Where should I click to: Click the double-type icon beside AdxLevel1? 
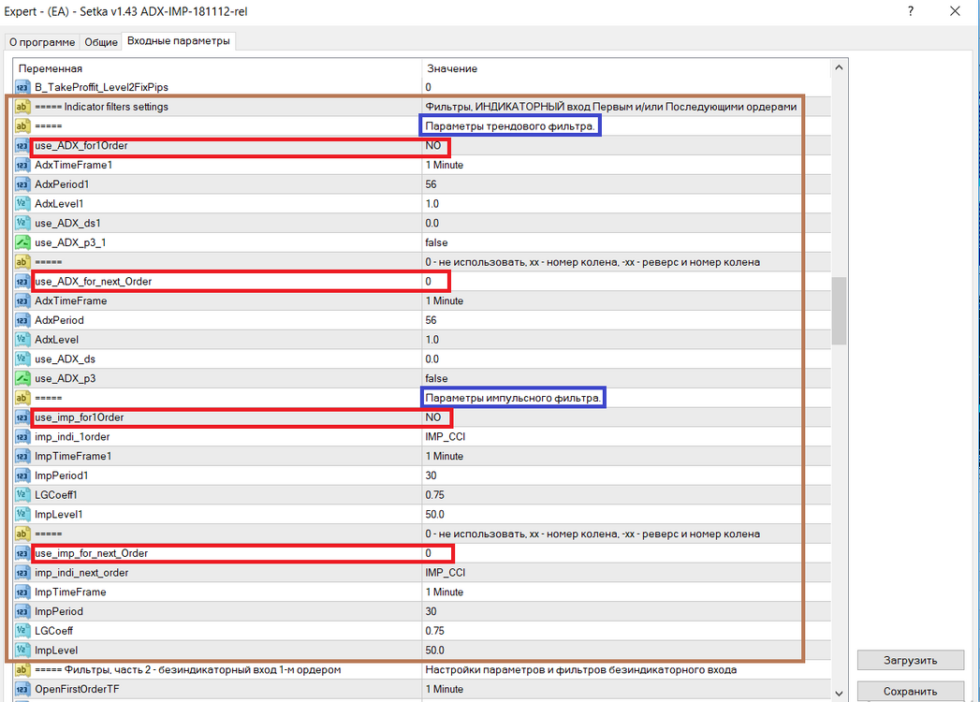tap(22, 204)
